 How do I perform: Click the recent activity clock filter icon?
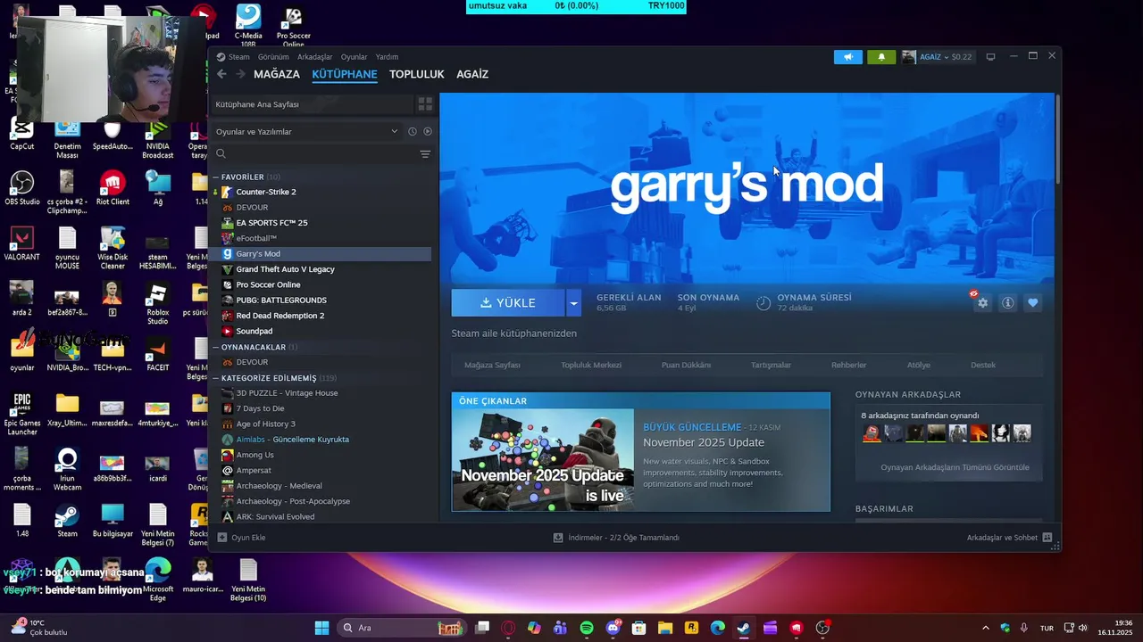point(413,132)
